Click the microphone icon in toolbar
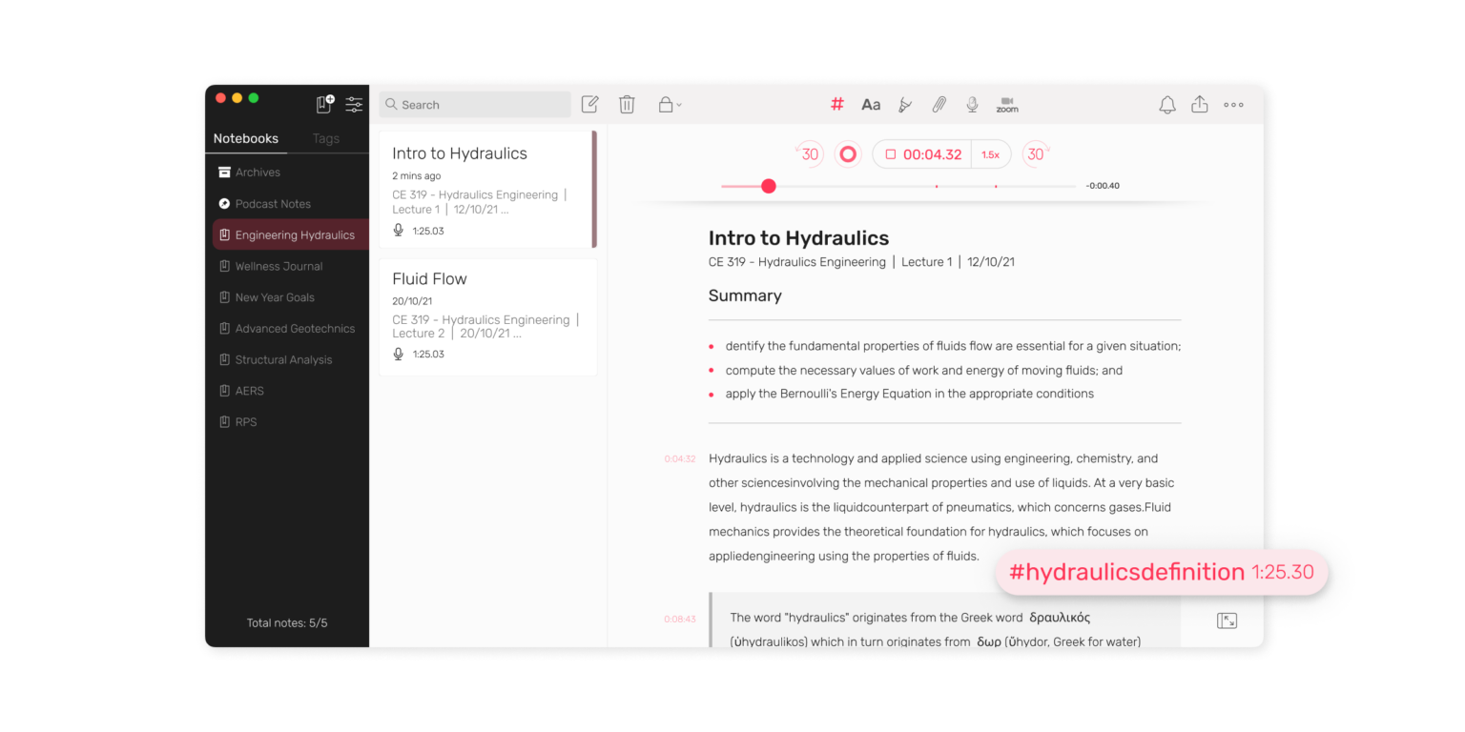This screenshot has width=1465, height=732. 972,105
